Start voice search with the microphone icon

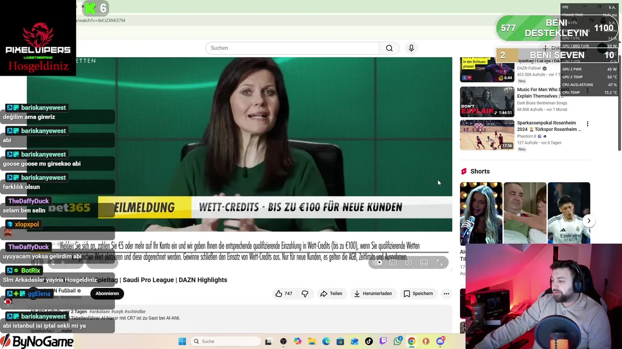[x=411, y=48]
